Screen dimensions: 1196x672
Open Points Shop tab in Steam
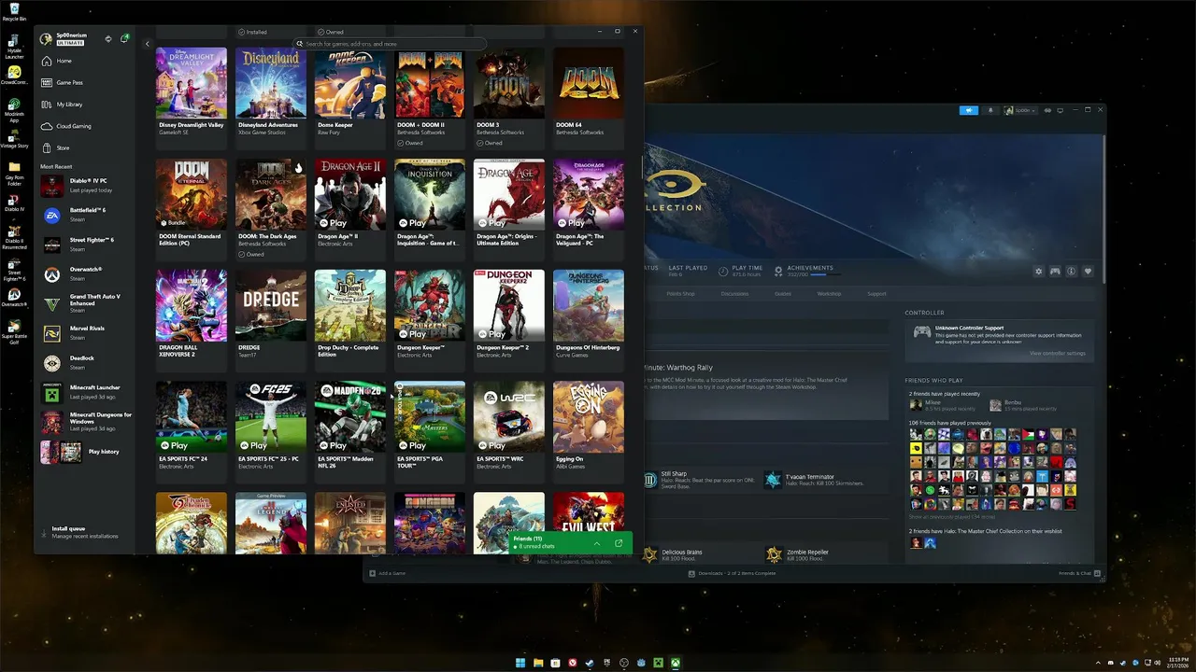click(x=680, y=294)
